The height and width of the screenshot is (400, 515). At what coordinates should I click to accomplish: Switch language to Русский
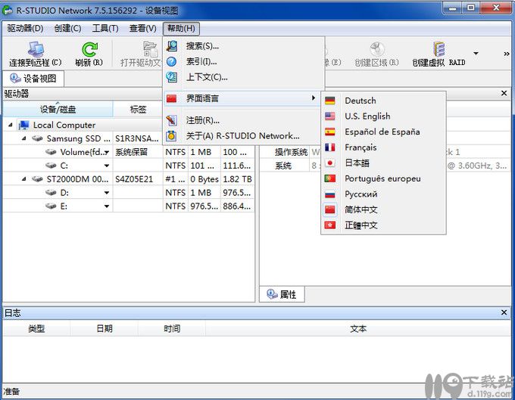[x=383, y=194]
